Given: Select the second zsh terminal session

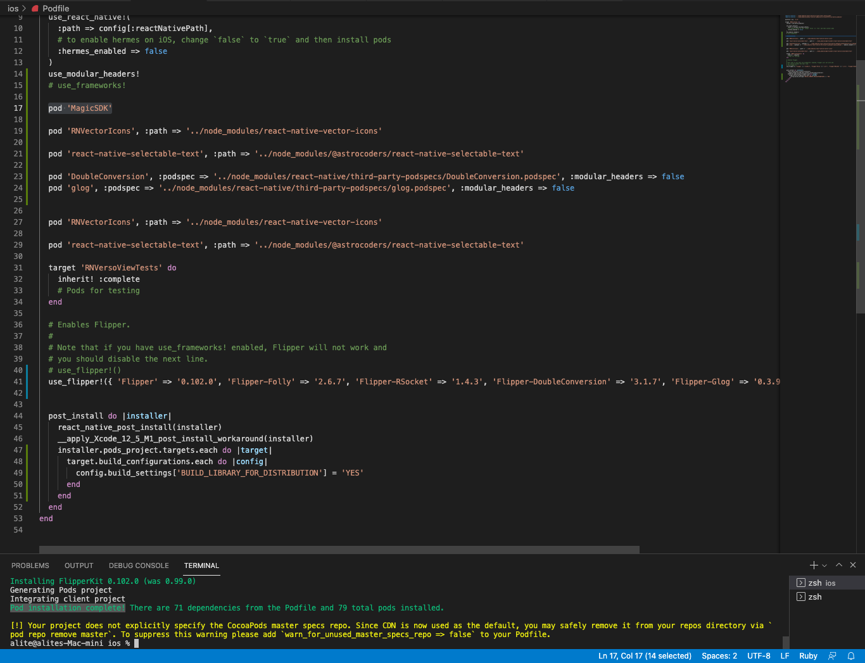Looking at the screenshot, I should [x=817, y=597].
